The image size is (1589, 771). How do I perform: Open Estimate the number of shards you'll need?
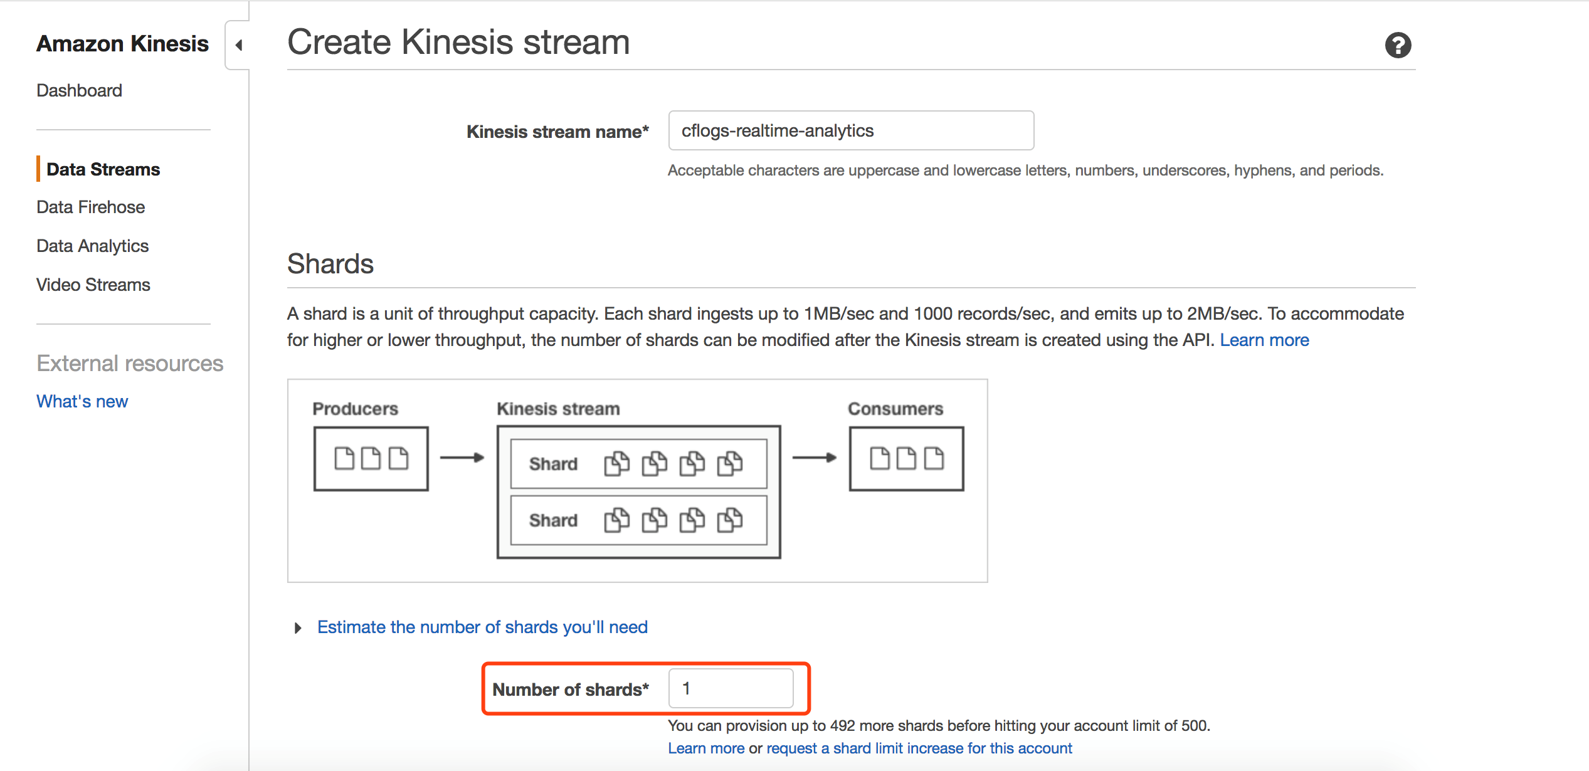pyautogui.click(x=482, y=627)
